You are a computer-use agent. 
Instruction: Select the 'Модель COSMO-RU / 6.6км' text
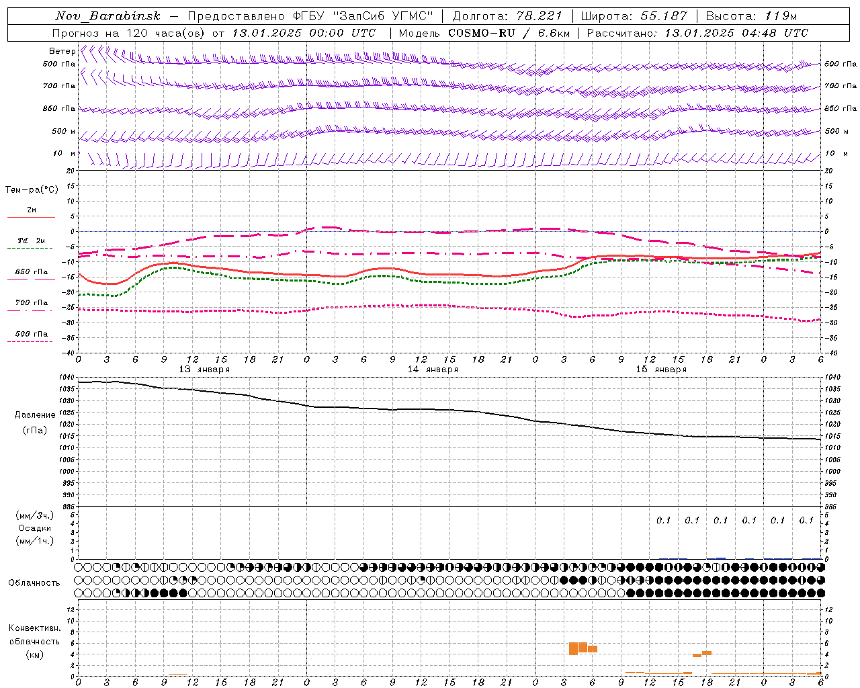[x=484, y=33]
